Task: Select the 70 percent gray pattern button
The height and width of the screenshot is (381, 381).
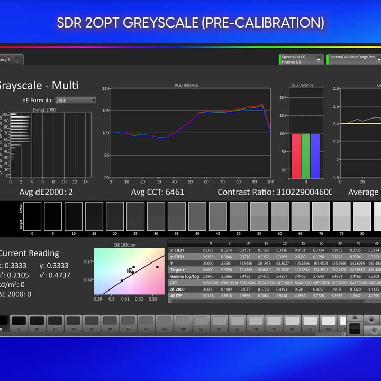Action: click(256, 323)
